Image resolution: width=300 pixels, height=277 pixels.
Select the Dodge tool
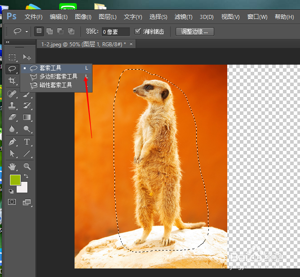pos(27,129)
